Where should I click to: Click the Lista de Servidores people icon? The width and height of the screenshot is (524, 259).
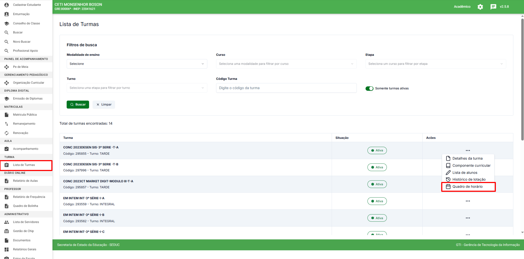point(7,222)
